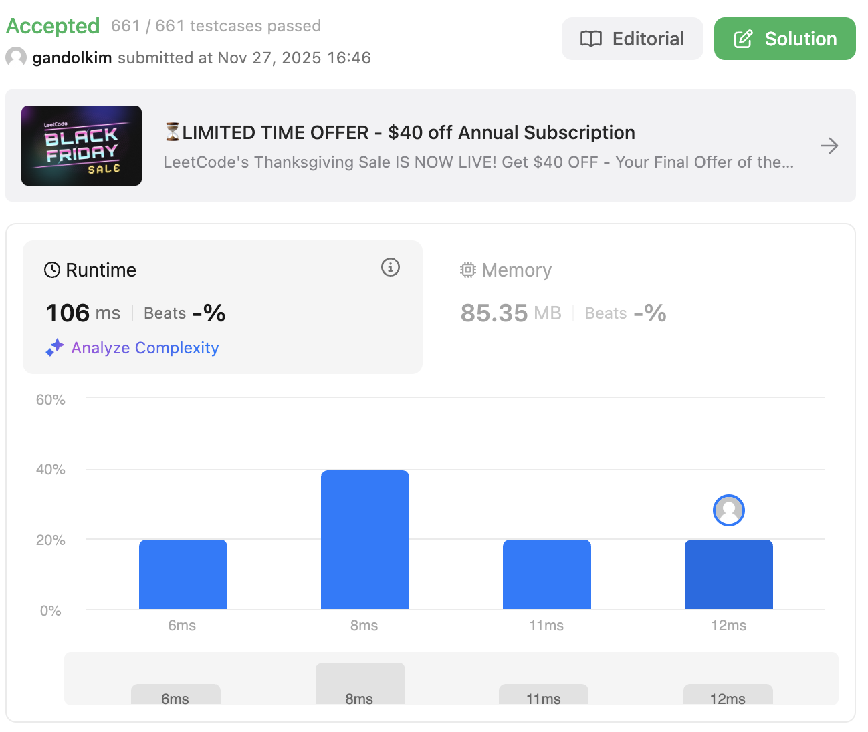The height and width of the screenshot is (732, 868).
Task: Click the Analyze Complexity sparkle icon
Action: 55,347
